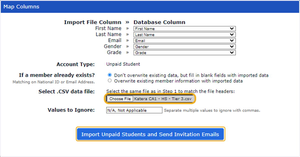Image resolution: width=300 pixels, height=157 pixels.
Task: Click Import Unpaid Students and Send Invitation Emails
Action: (150, 134)
